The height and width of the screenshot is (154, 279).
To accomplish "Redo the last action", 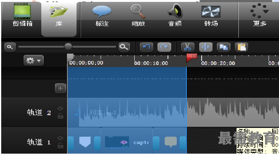I will (x=164, y=47).
